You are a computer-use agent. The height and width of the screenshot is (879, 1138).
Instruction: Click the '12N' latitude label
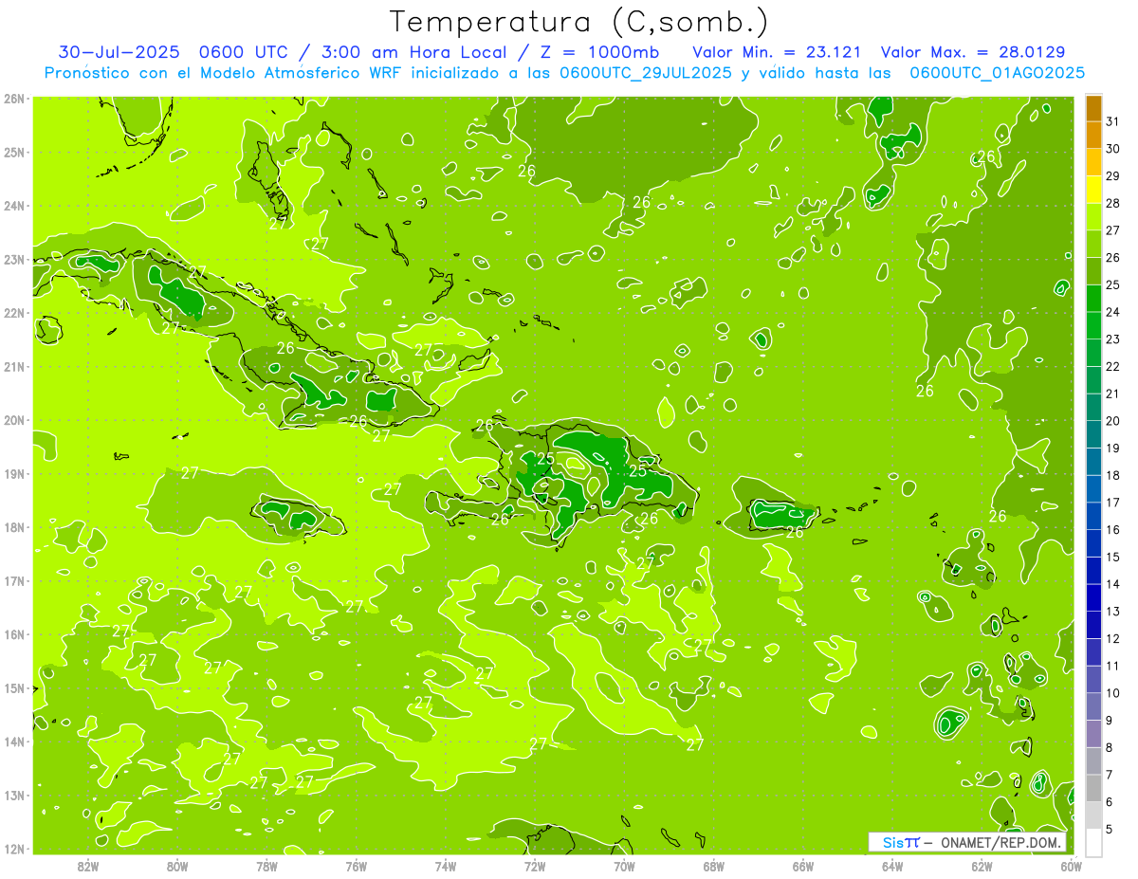[x=15, y=849]
